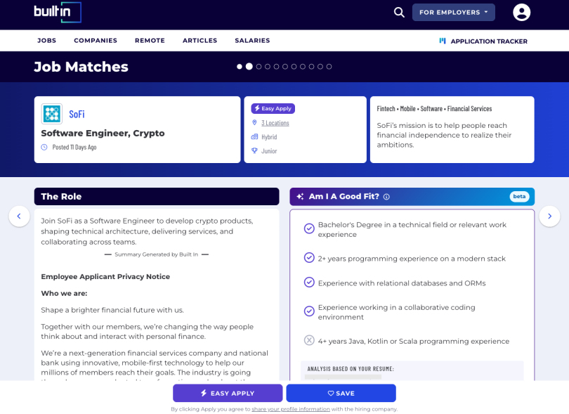
Task: Click the location pin icon
Action: tap(254, 123)
